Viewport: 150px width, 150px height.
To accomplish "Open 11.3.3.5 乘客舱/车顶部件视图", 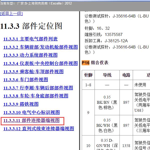I will [x=33, y=71].
